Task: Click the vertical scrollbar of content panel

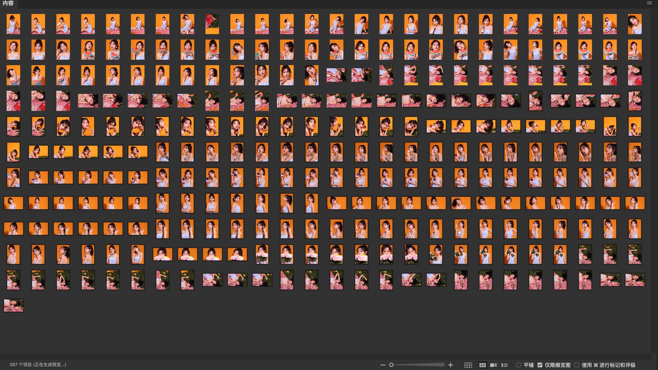Action: pos(654,178)
